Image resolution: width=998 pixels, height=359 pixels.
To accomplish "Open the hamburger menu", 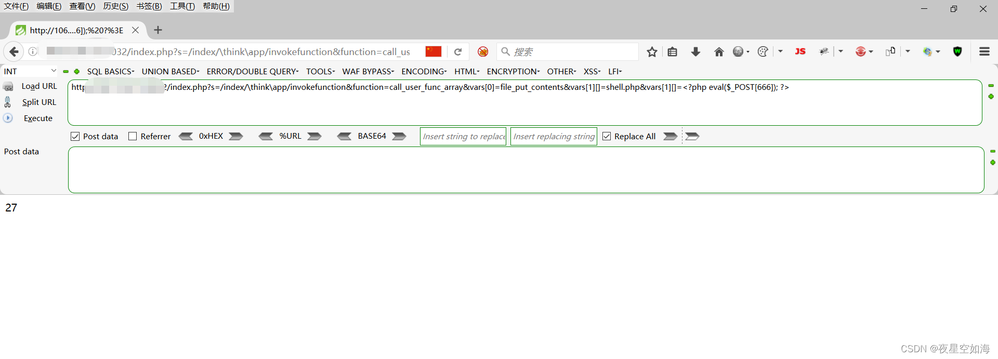I will (x=984, y=51).
